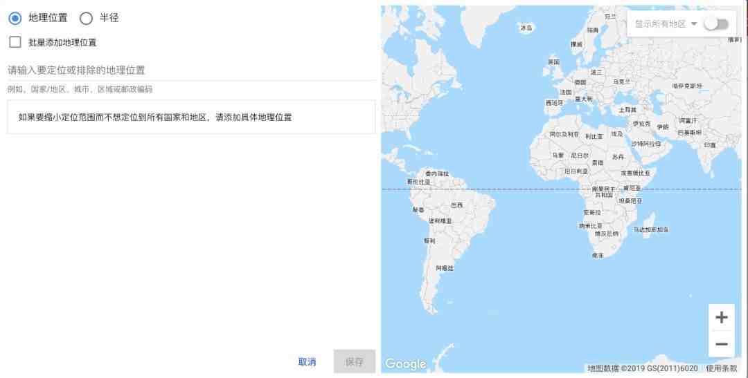Open the 使用条款 terms link
Screen dimensions: 748x378
(x=721, y=368)
